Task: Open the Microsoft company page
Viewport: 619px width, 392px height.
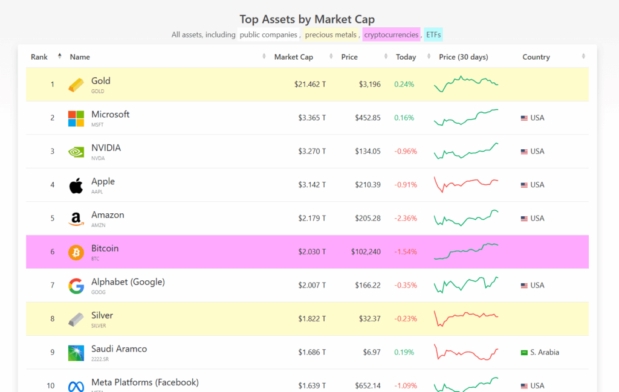Action: (110, 114)
